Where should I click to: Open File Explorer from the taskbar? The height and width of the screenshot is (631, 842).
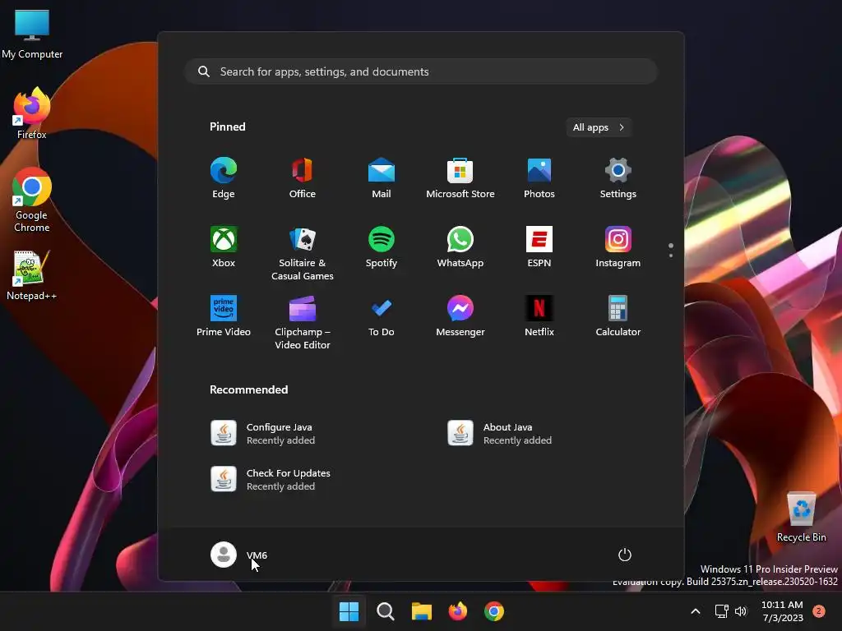(x=422, y=611)
